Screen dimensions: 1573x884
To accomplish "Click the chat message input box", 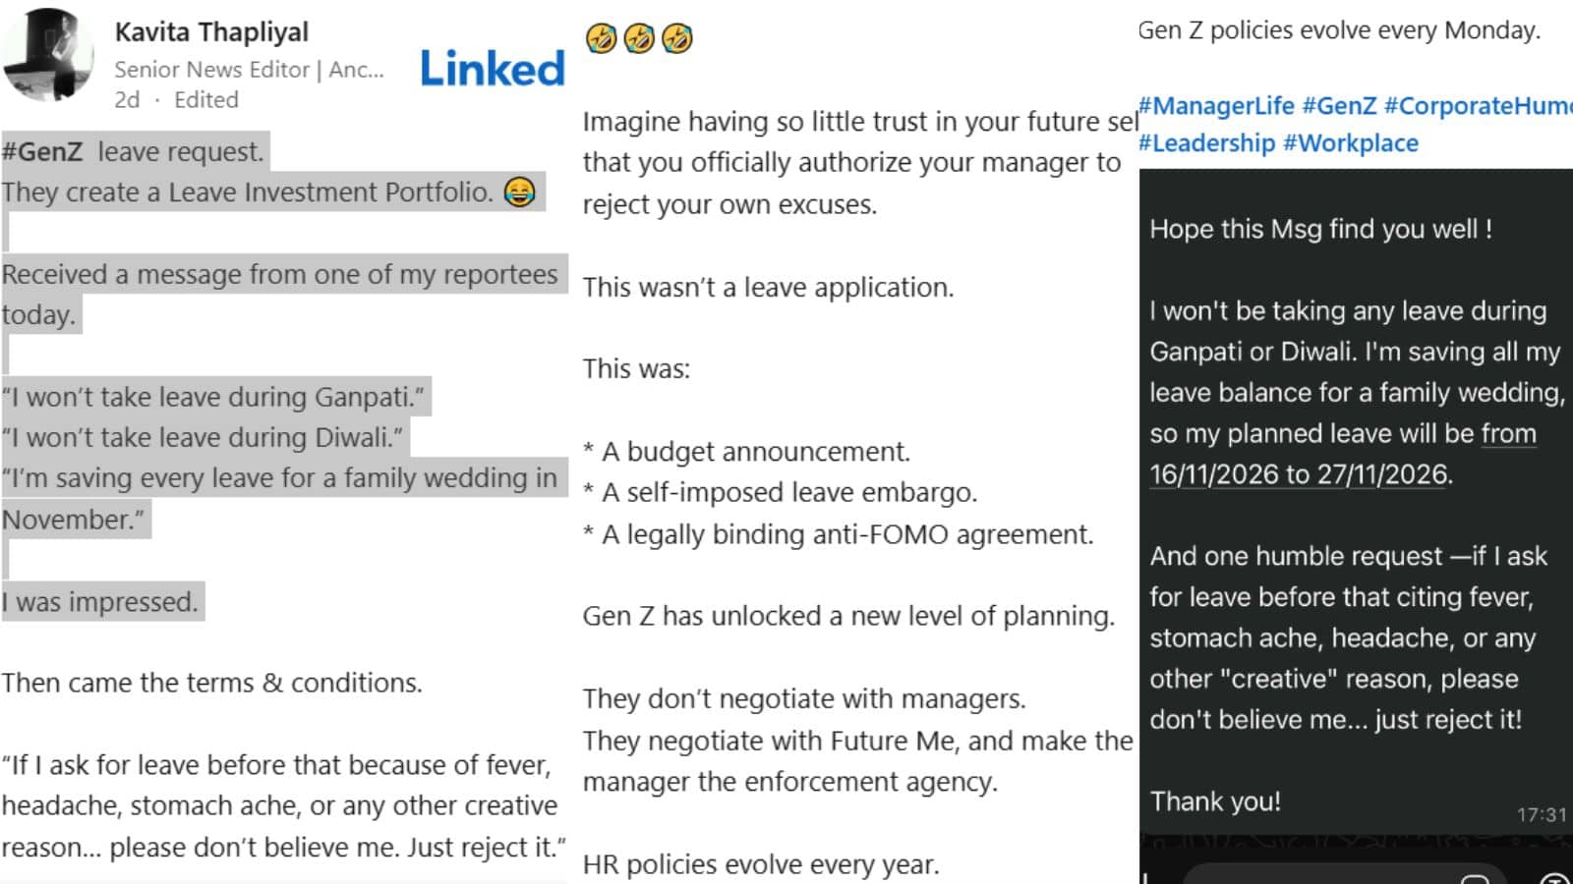I will 1347,875.
